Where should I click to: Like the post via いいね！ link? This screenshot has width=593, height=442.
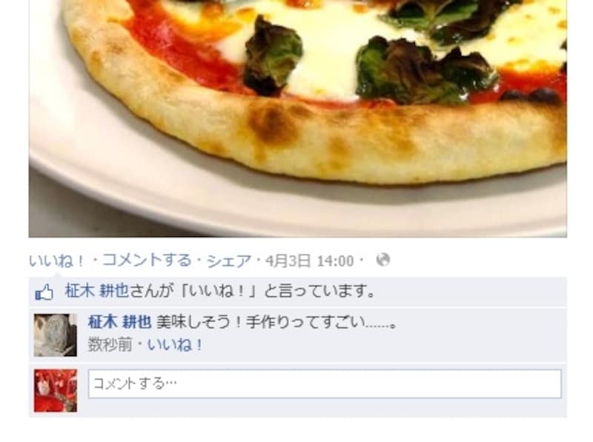click(x=57, y=261)
